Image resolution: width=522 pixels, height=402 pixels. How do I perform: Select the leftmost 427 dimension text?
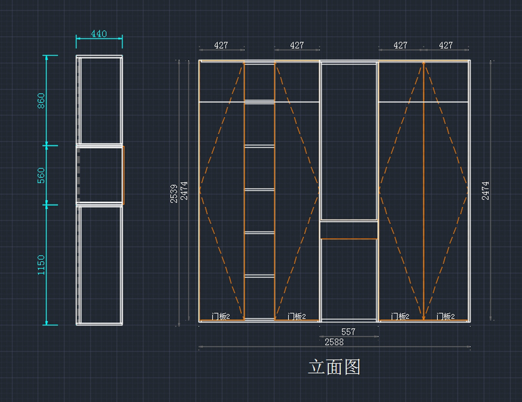pos(221,45)
